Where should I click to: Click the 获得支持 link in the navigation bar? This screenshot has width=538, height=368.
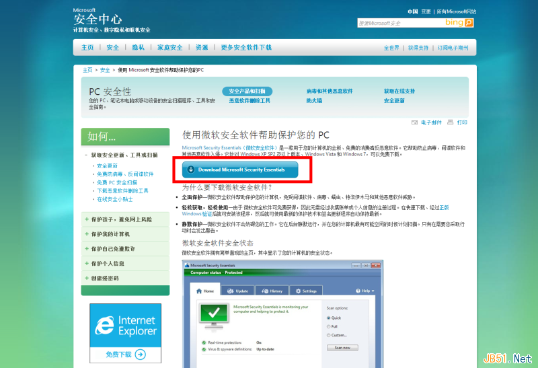tap(418, 48)
